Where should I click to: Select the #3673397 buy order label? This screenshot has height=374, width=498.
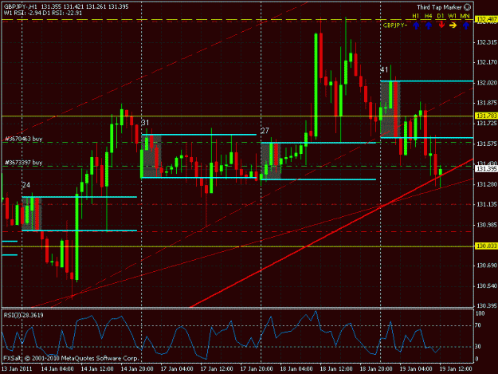[x=24, y=163]
